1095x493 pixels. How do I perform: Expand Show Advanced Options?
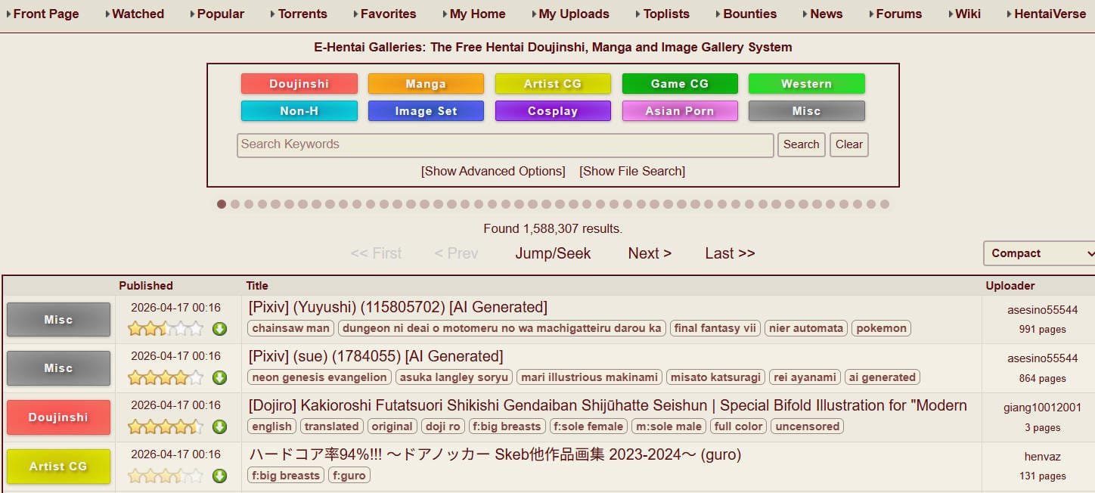coord(493,172)
